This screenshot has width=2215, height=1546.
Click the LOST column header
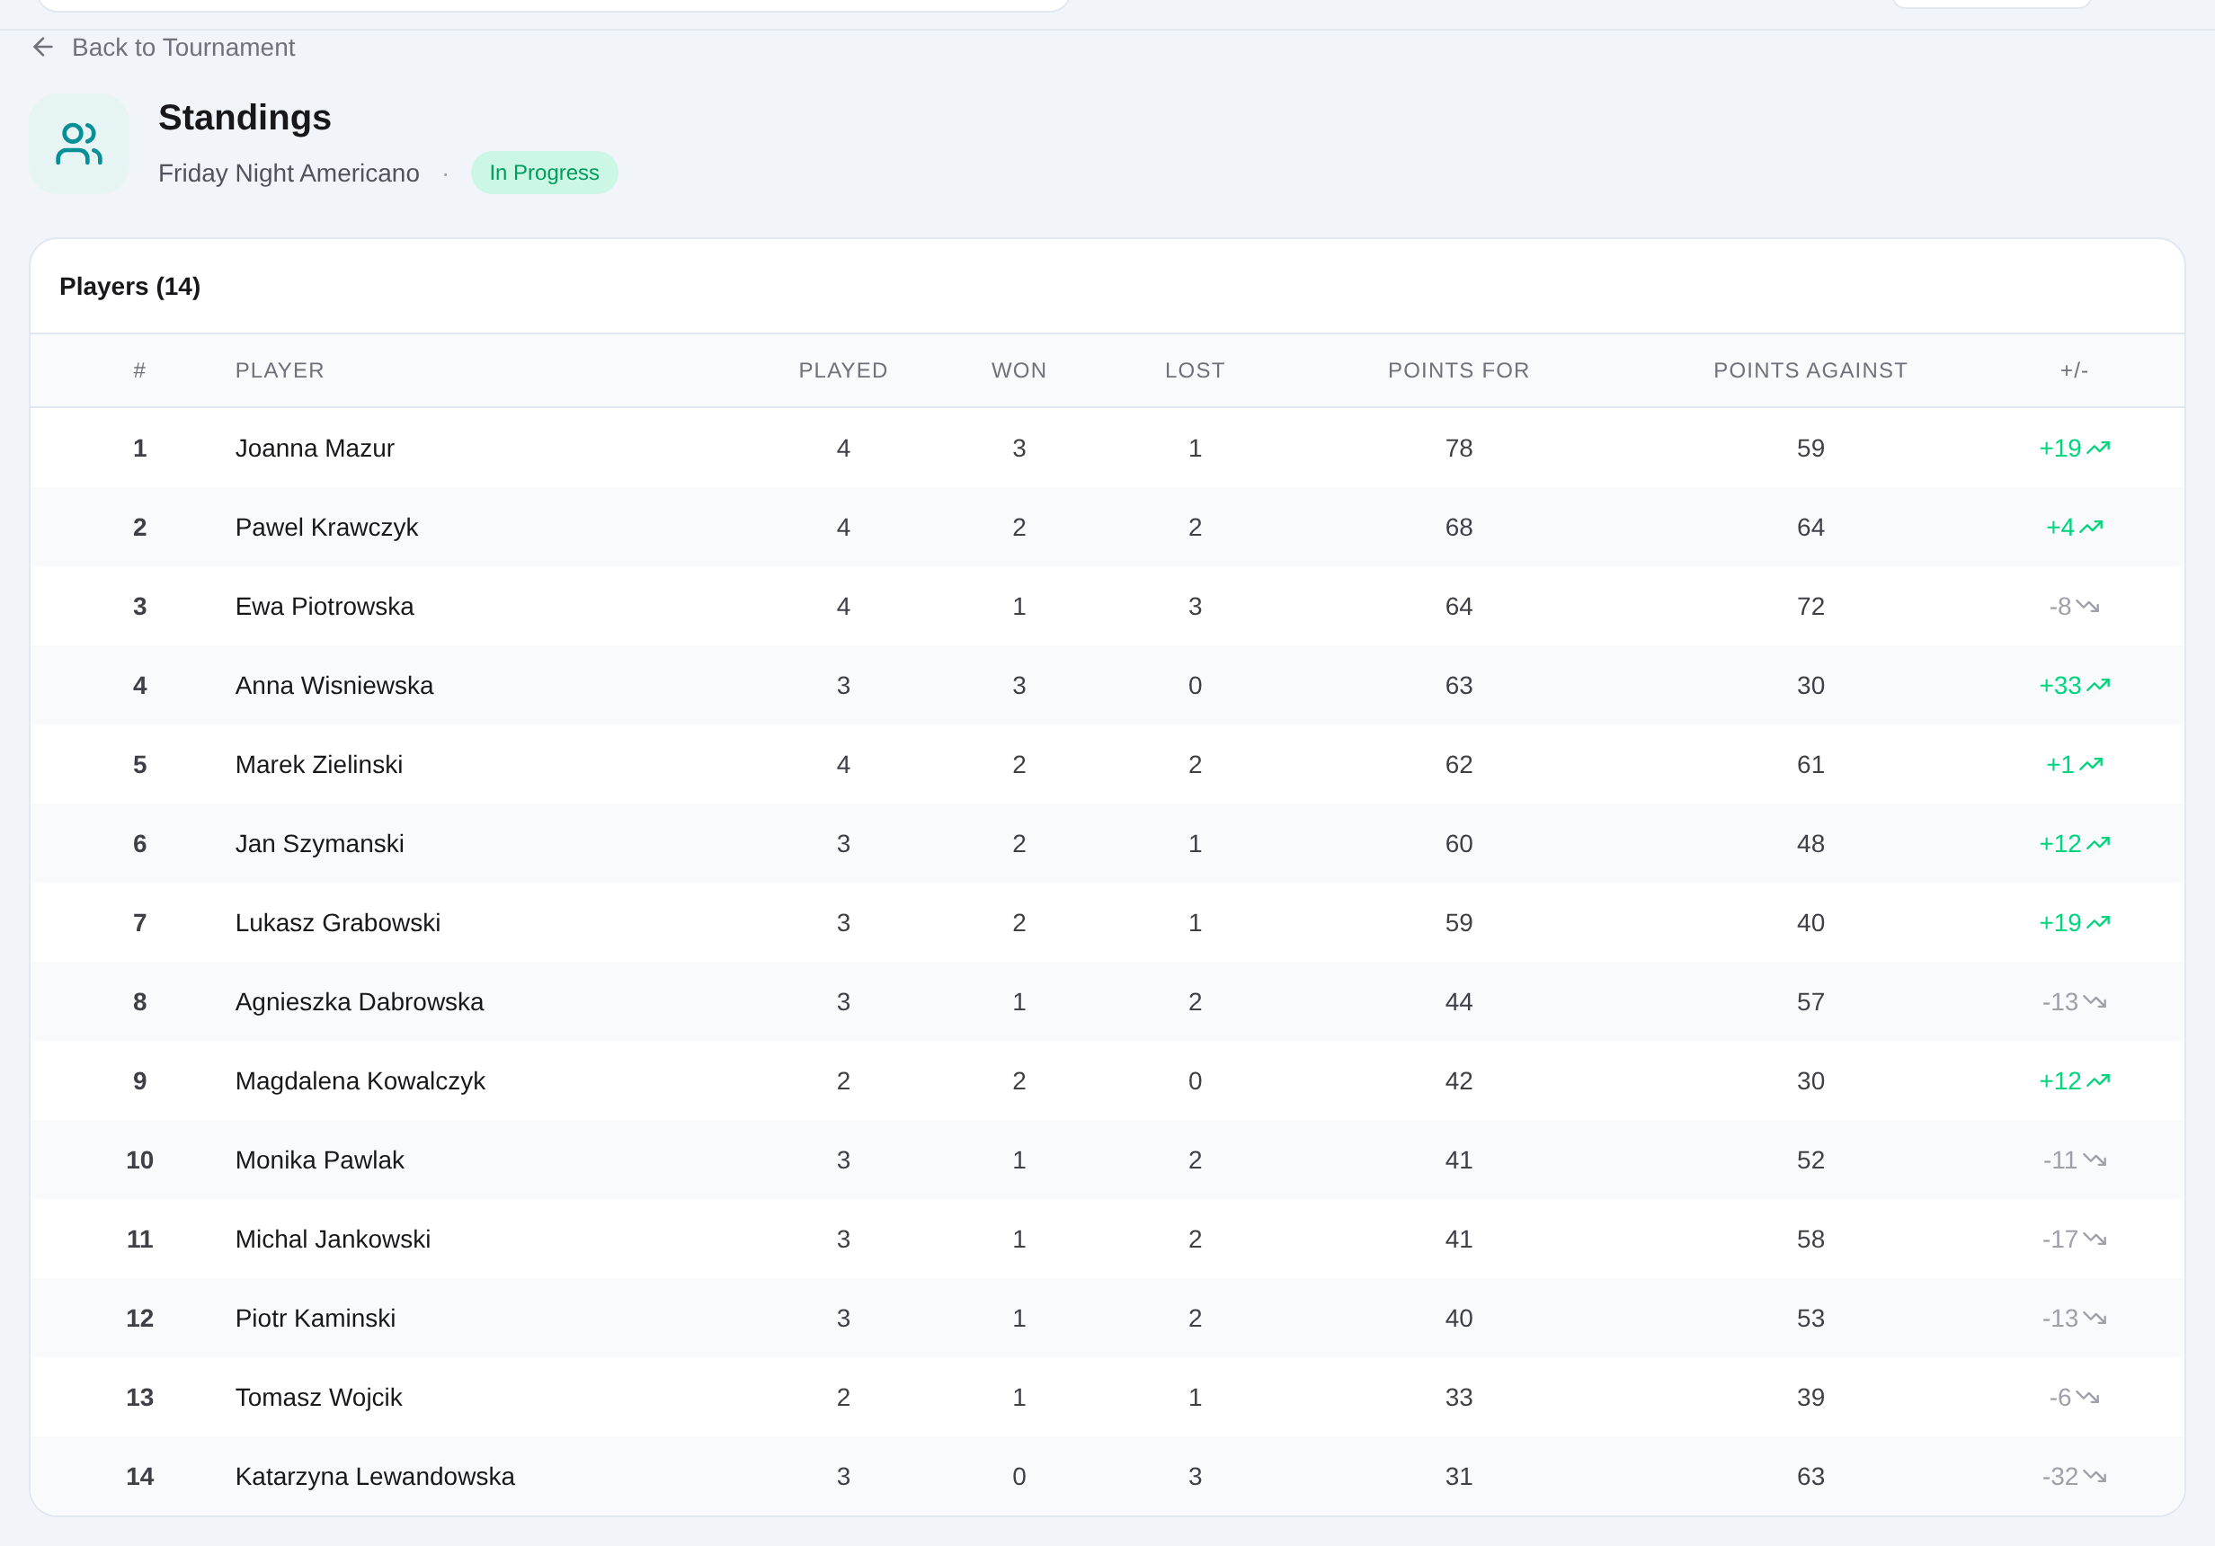(1195, 370)
